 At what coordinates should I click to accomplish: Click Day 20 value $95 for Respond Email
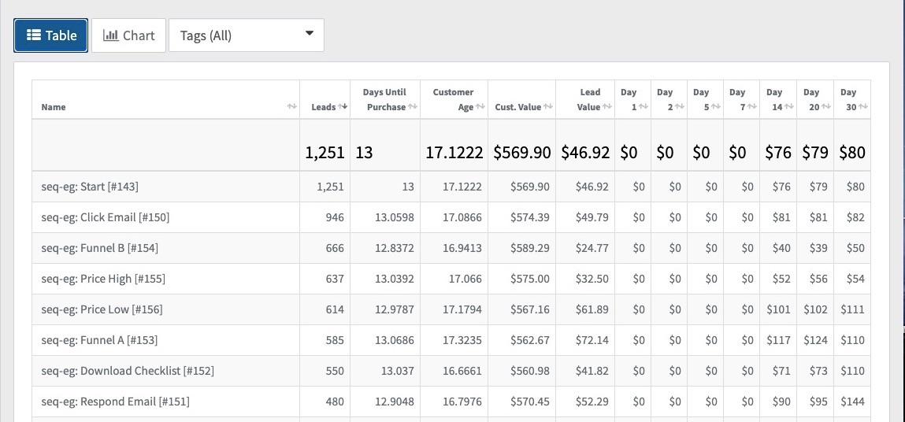click(x=818, y=402)
